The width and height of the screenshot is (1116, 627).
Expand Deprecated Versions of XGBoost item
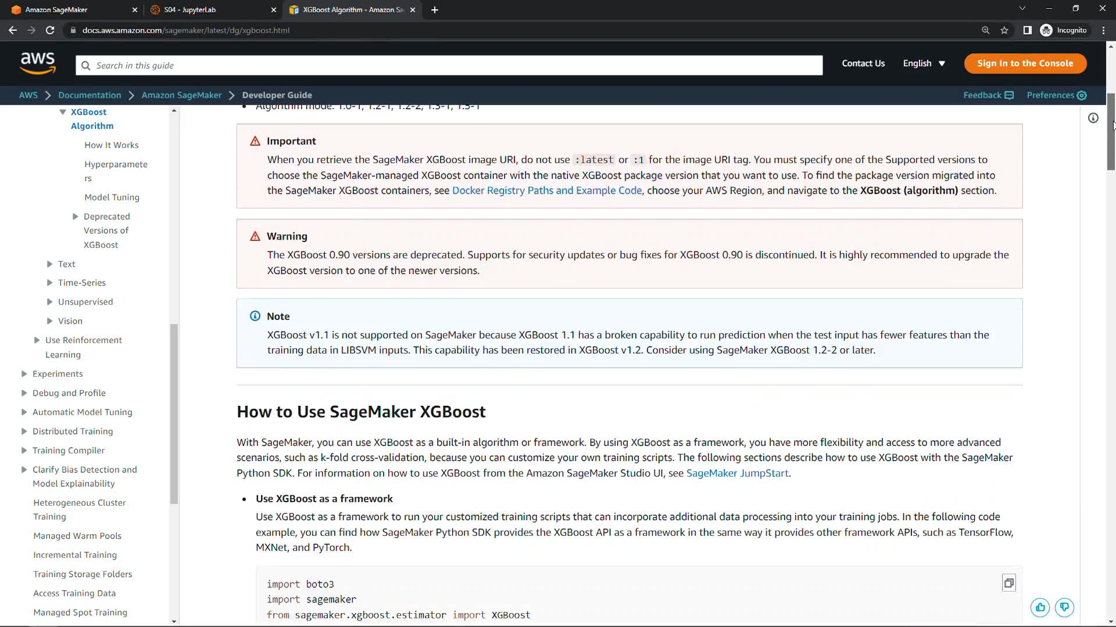click(75, 217)
